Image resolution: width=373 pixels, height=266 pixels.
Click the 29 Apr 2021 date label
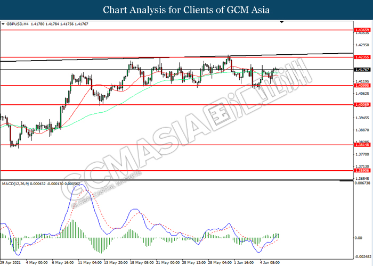[11, 262]
